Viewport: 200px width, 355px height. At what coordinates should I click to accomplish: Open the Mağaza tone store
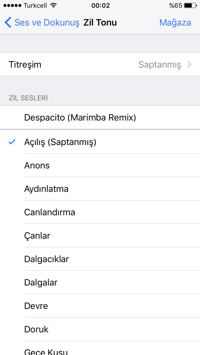pos(175,23)
